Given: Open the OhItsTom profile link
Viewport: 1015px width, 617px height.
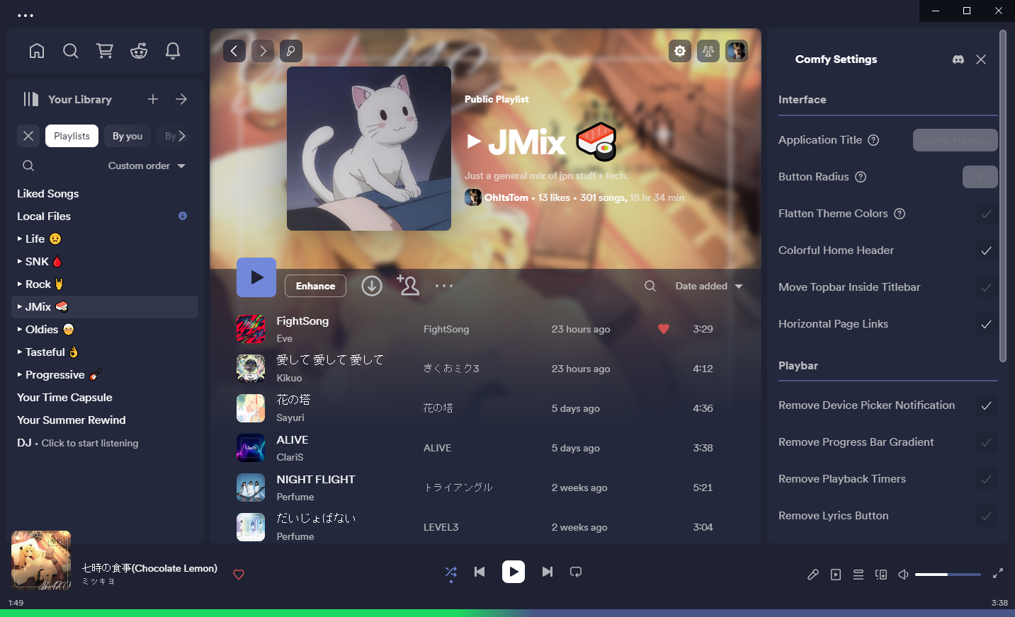Looking at the screenshot, I should click(506, 197).
